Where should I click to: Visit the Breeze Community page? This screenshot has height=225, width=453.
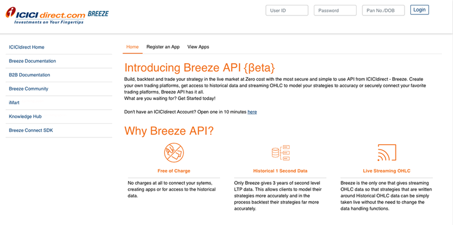coord(28,89)
